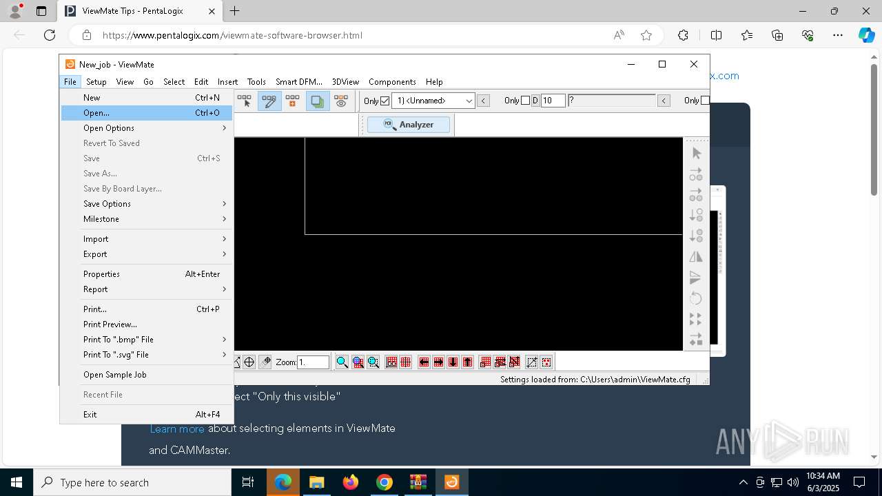Viewport: 882px width, 496px height.
Task: Choose Open Sample Job menu item
Action: click(x=147, y=375)
